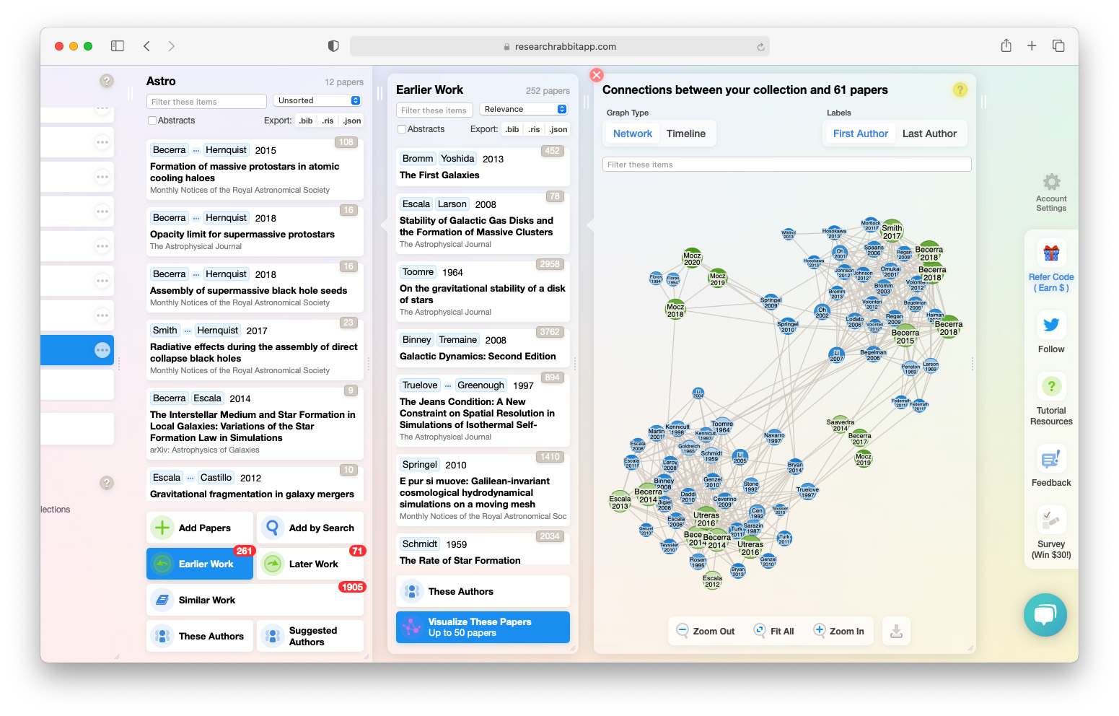
Task: Export Astro collection as .ris
Action: [x=328, y=121]
